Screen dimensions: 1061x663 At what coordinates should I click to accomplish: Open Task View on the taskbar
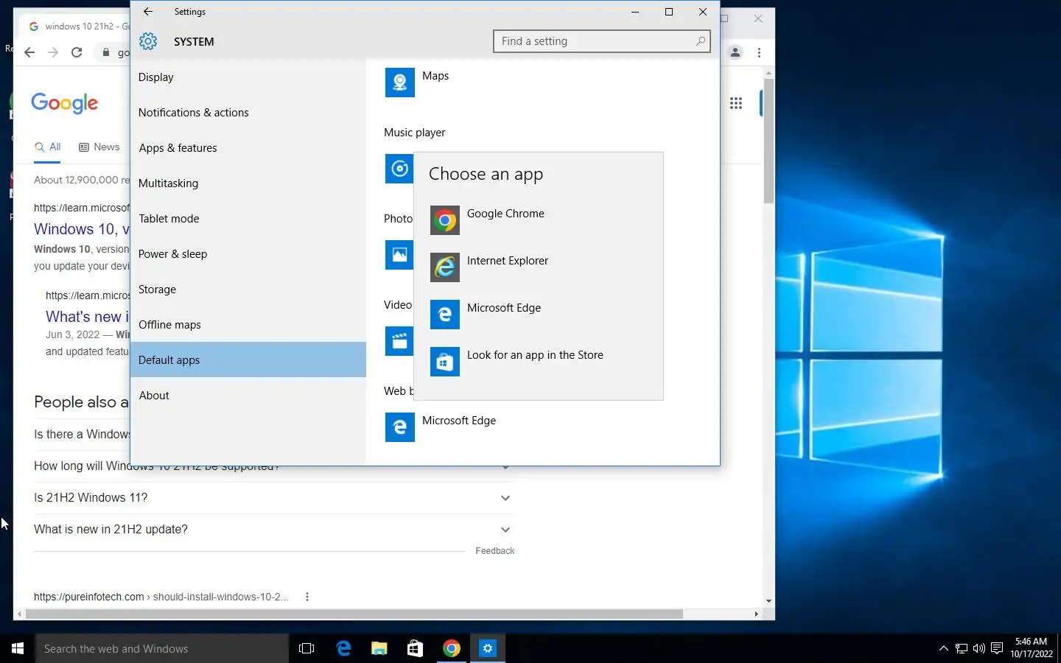coord(307,648)
